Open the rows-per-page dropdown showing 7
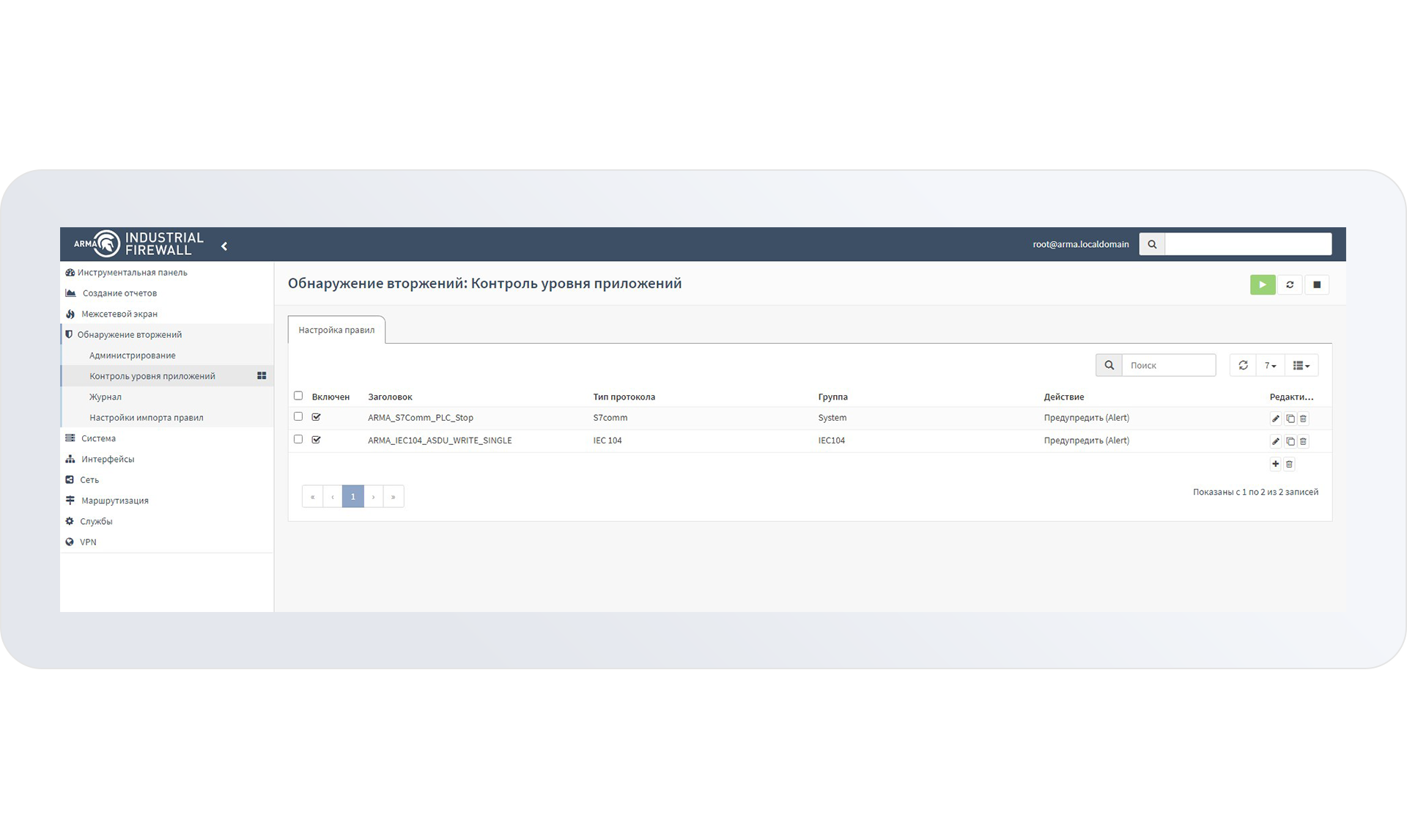 point(1270,365)
